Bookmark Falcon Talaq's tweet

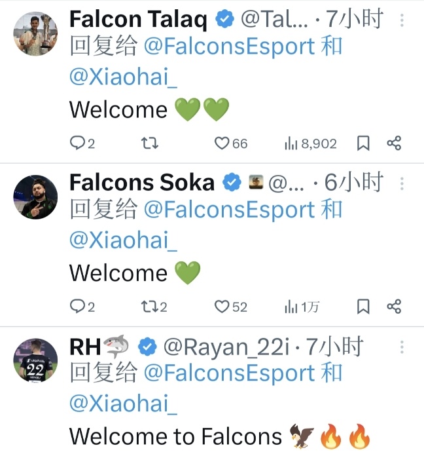coord(363,143)
